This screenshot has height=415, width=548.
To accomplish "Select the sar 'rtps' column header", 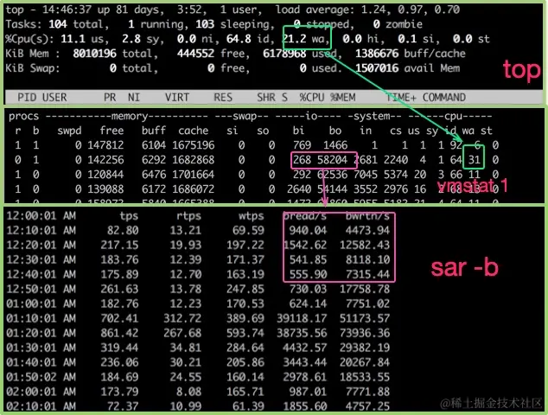I will pos(188,216).
